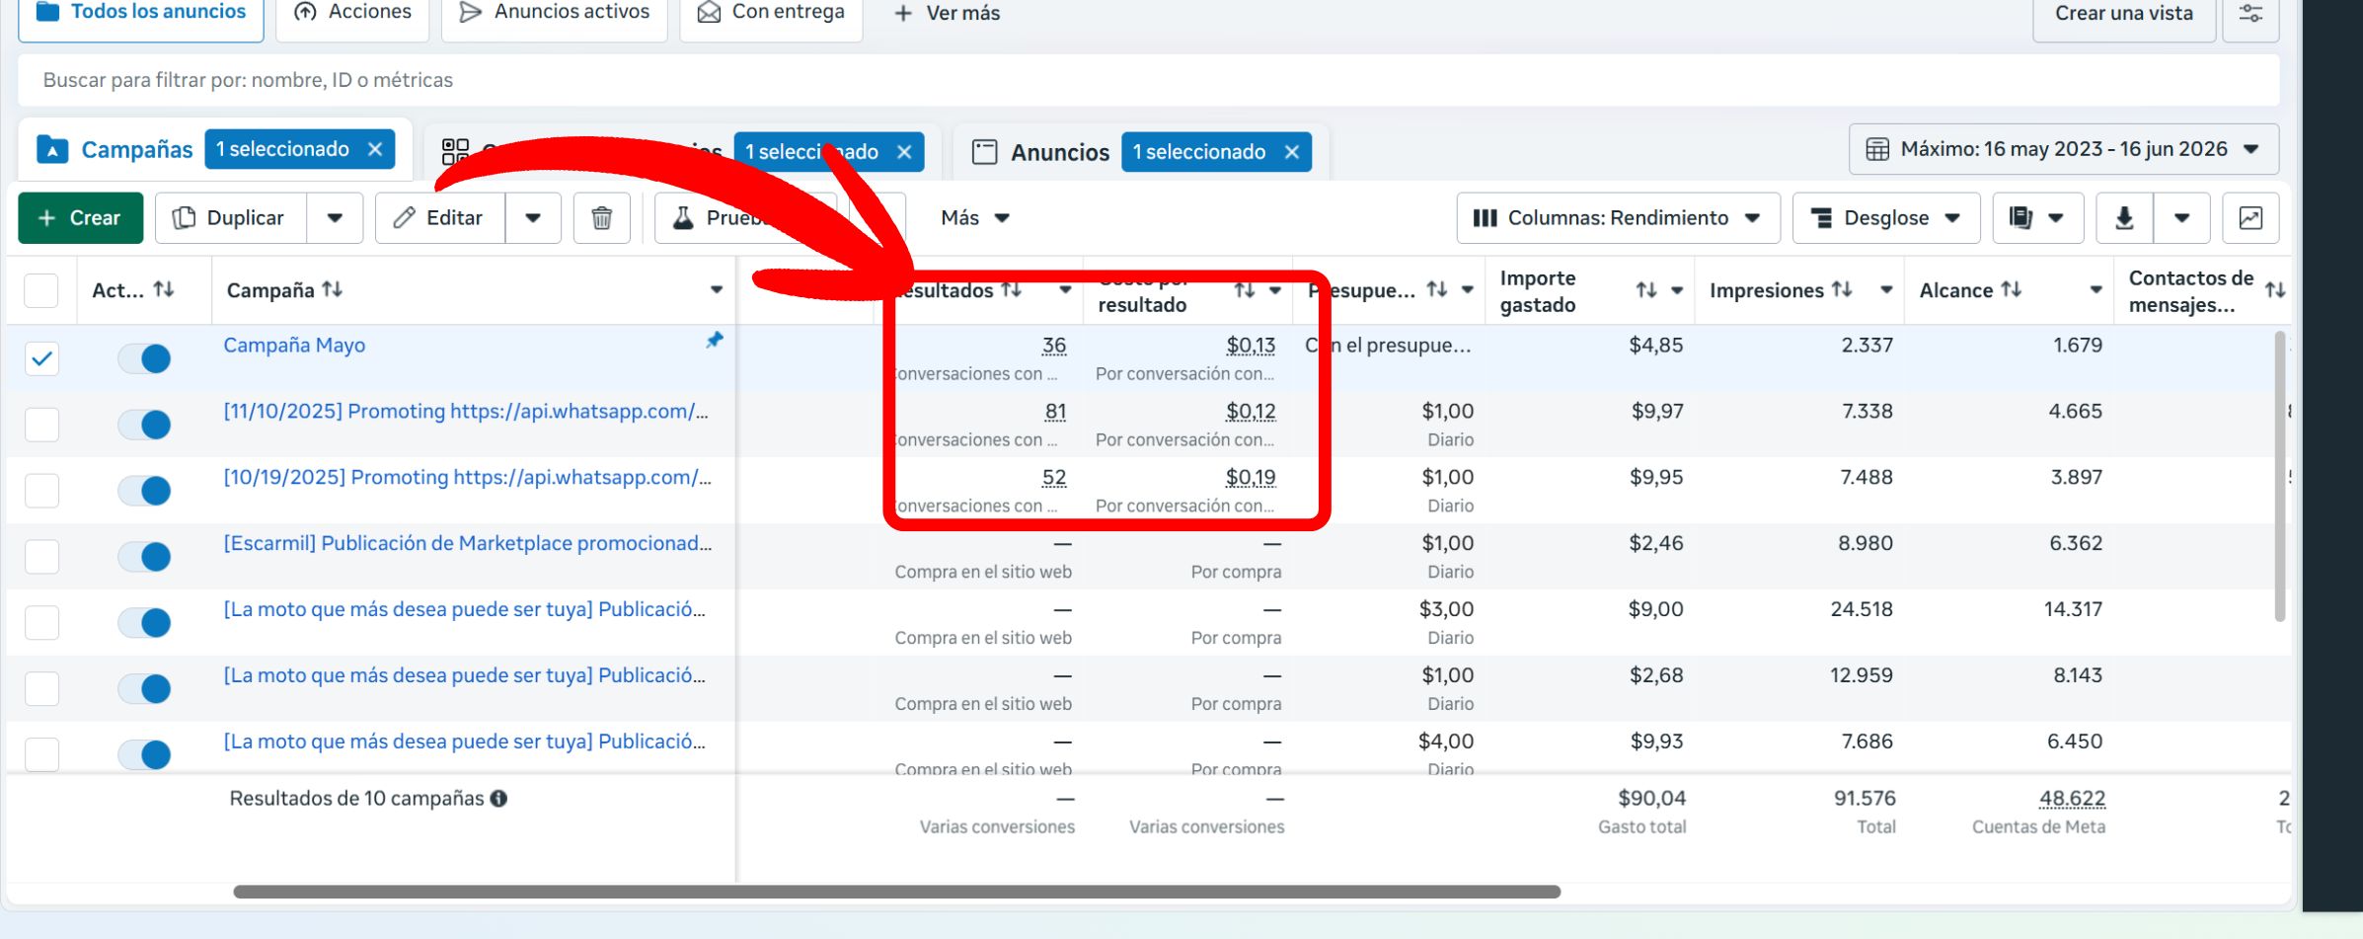Sort the Importe gastado column
This screenshot has height=939, width=2363.
pyautogui.click(x=1645, y=290)
